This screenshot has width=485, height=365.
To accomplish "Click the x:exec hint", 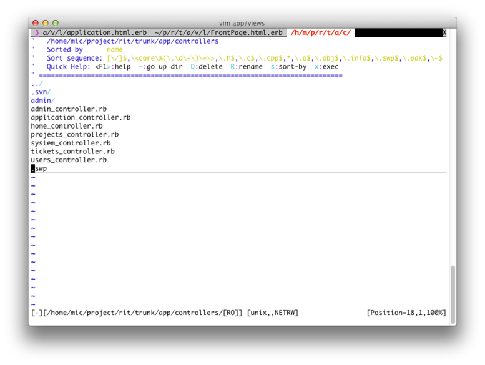I will [x=326, y=66].
